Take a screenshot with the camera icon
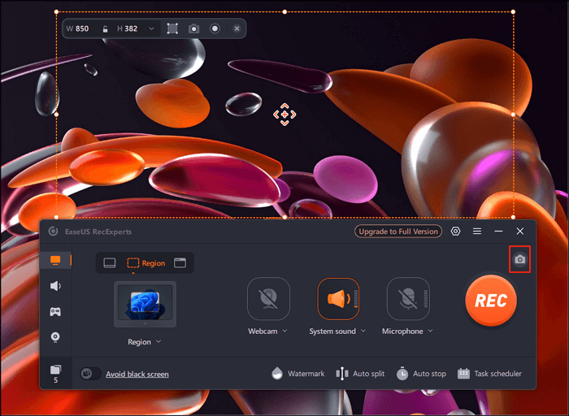This screenshot has width=569, height=416. click(520, 259)
